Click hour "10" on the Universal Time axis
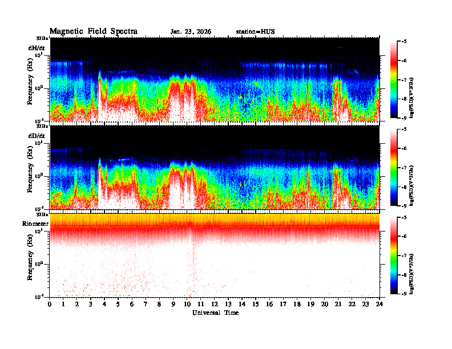 187,304
